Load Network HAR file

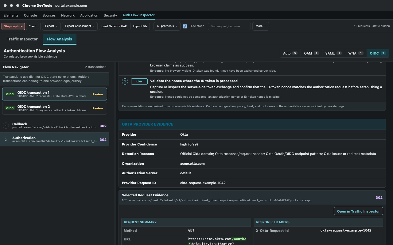click(114, 26)
